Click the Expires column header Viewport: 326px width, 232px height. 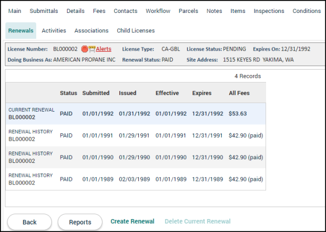(x=202, y=93)
